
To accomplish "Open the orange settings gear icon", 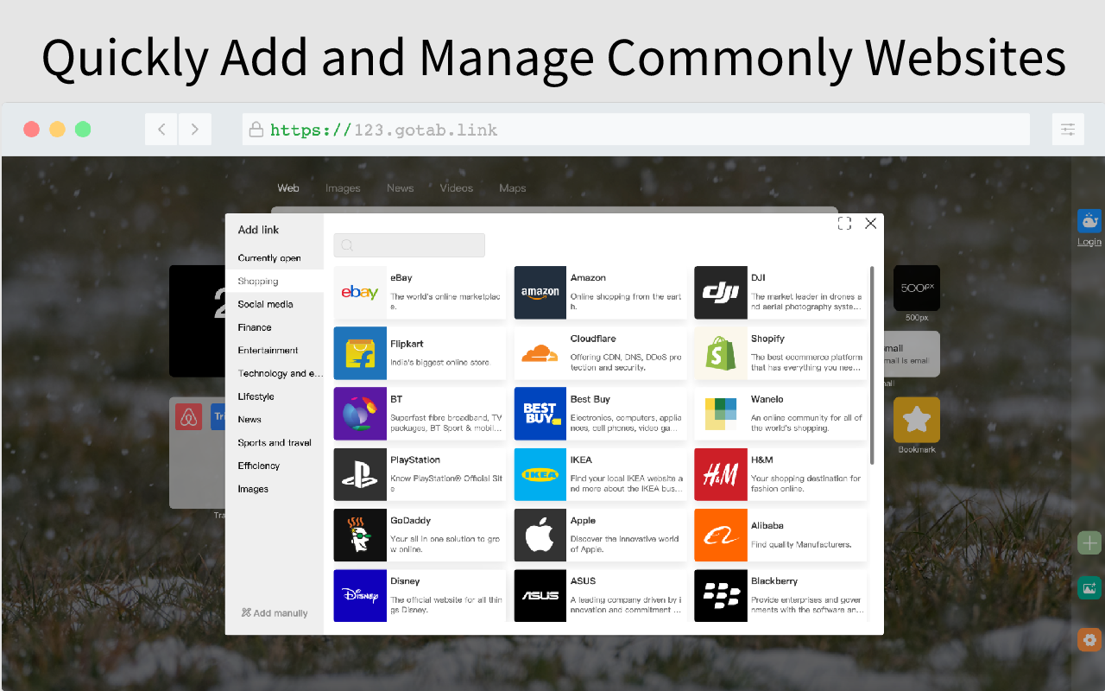I will 1089,640.
